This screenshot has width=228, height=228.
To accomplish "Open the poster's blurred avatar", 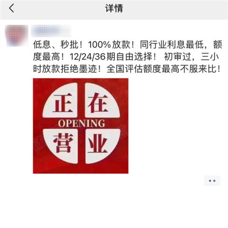I will pos(17,36).
